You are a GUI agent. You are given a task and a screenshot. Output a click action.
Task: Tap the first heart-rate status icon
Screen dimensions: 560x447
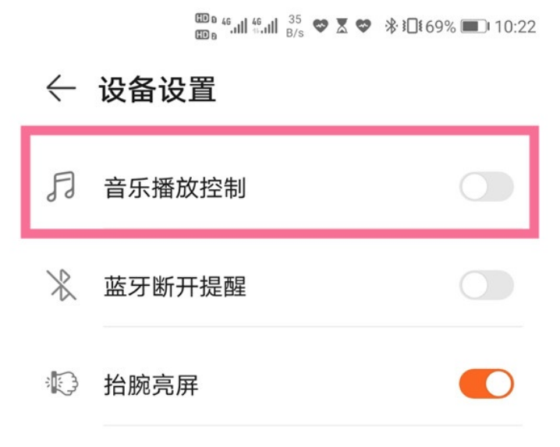pos(321,26)
